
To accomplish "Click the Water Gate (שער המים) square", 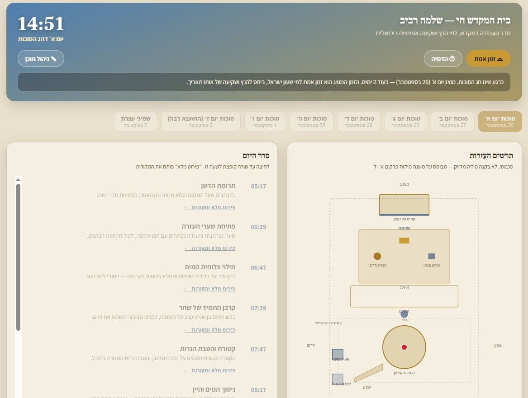I will 338,355.
